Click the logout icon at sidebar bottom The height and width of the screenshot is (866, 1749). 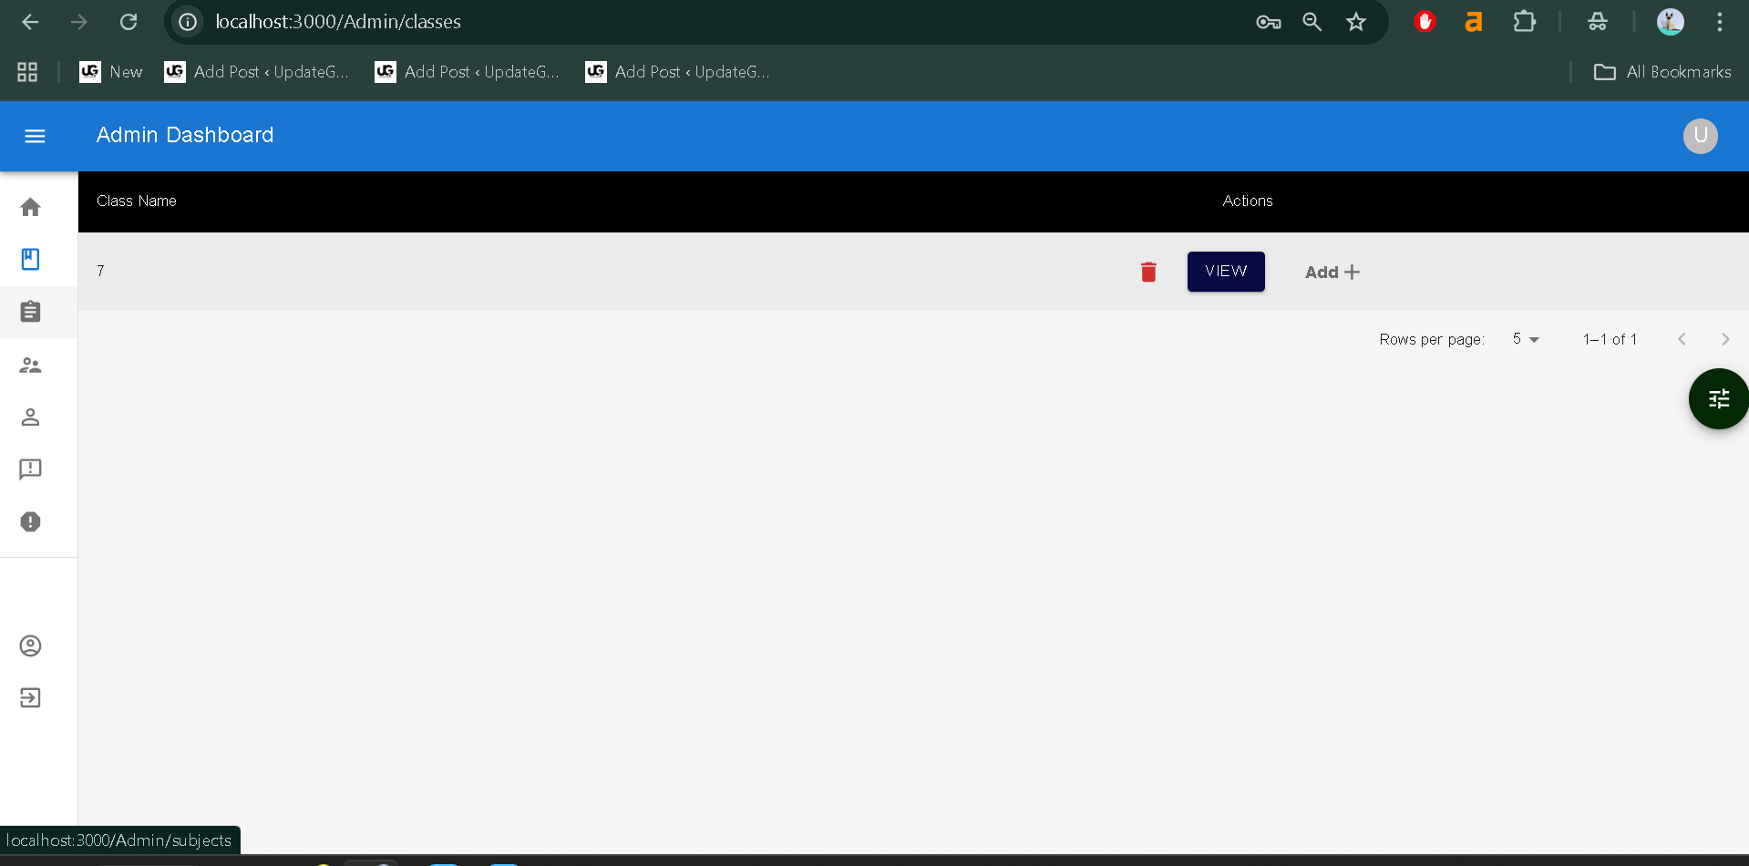[x=30, y=697]
